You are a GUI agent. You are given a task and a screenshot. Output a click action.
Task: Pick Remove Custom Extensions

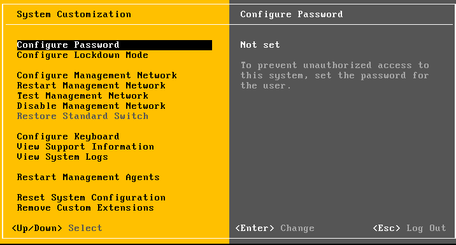pos(85,208)
